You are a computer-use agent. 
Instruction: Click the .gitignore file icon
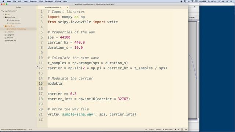point(6,35)
